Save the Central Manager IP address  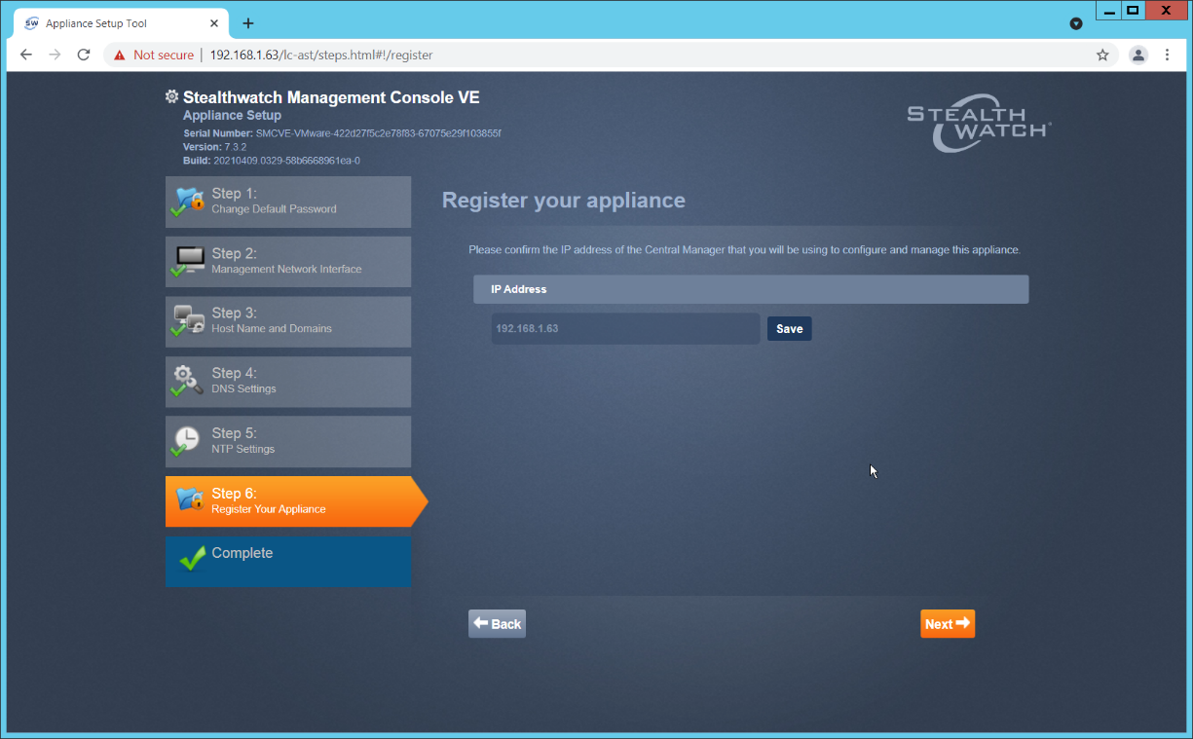pos(789,329)
